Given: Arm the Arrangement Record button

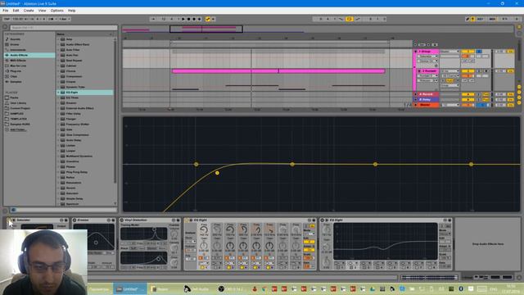Looking at the screenshot, I should click(x=194, y=19).
